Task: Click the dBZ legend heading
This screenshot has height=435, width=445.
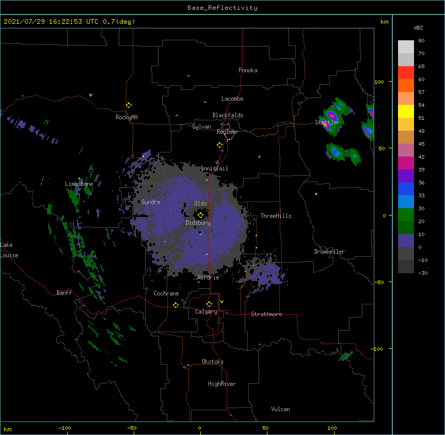Action: coord(418,27)
